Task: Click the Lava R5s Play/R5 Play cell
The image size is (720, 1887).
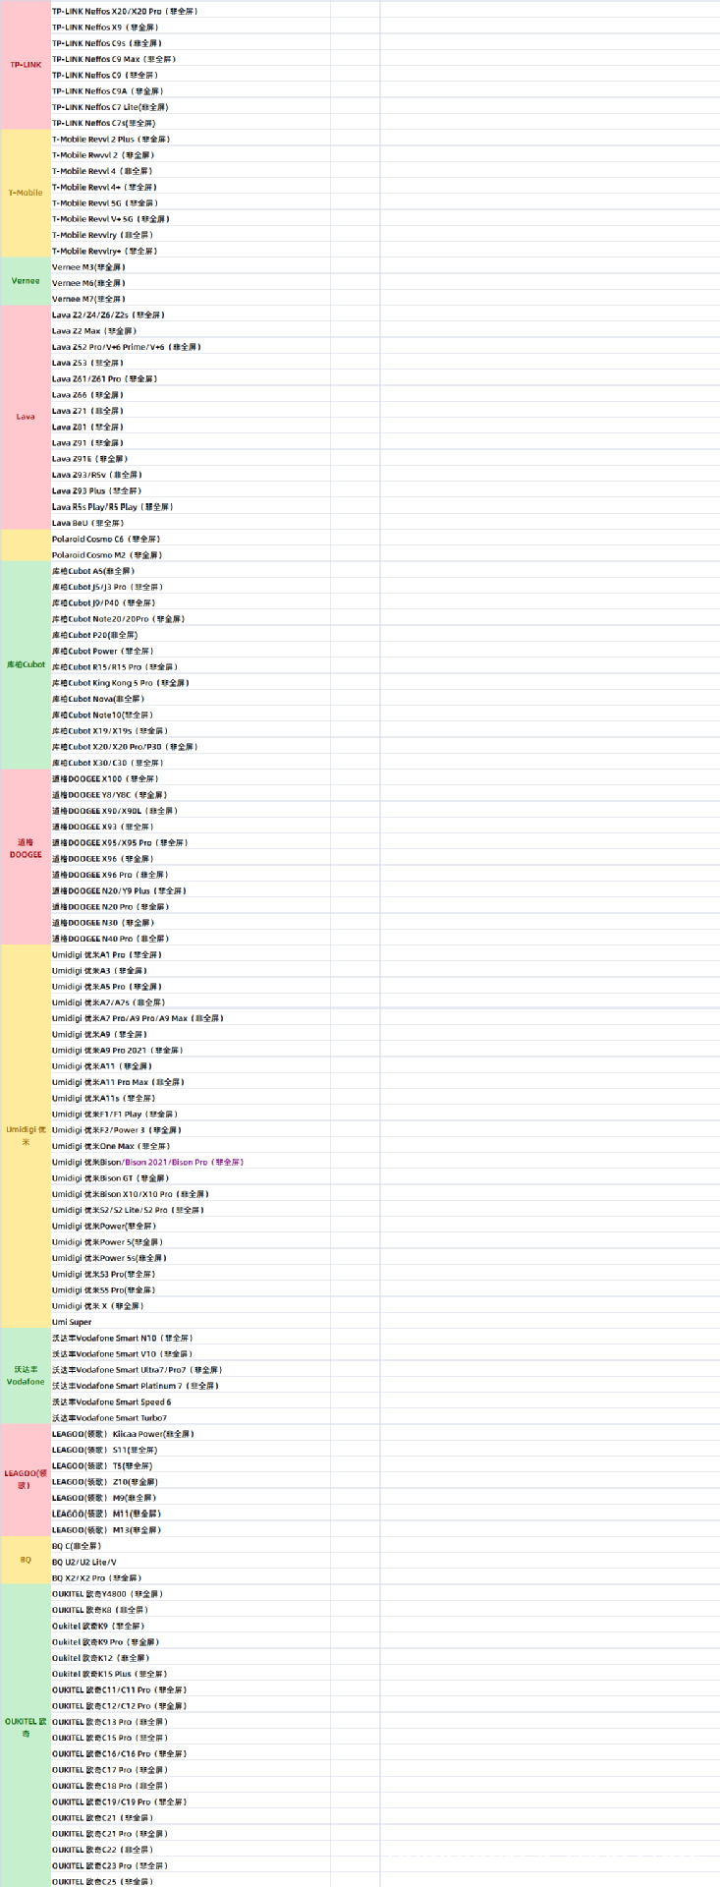Action: 191,507
